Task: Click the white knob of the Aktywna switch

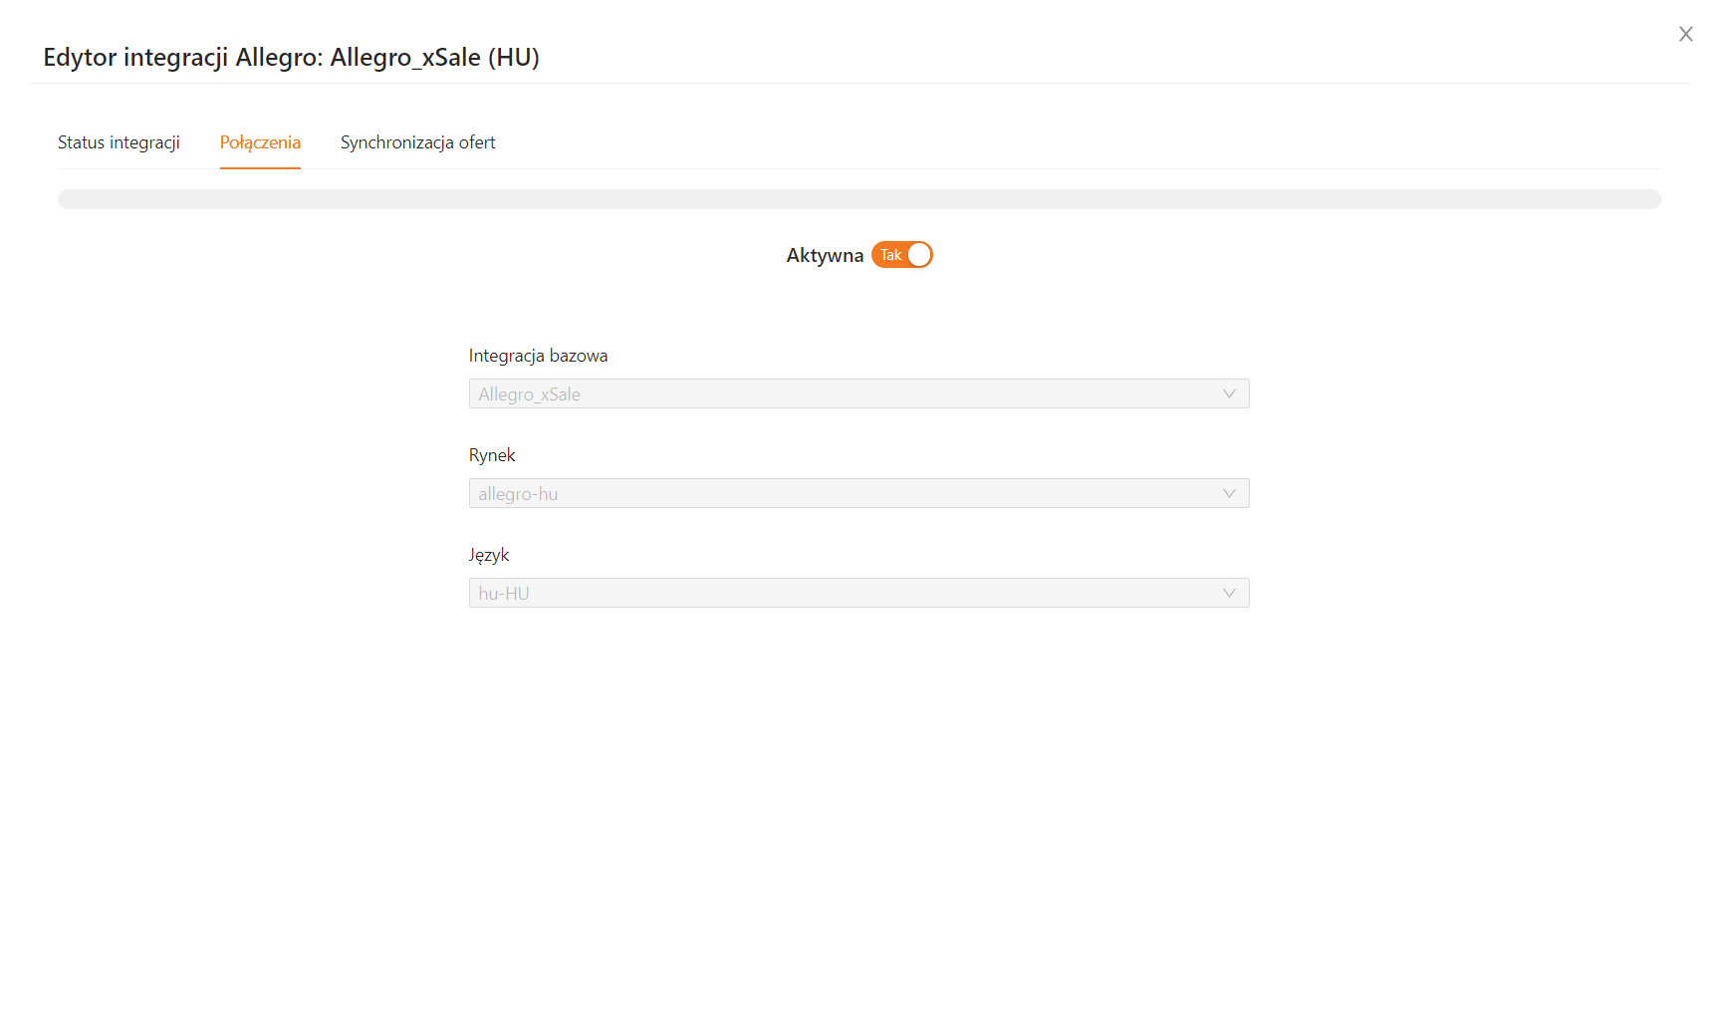Action: pyautogui.click(x=919, y=255)
